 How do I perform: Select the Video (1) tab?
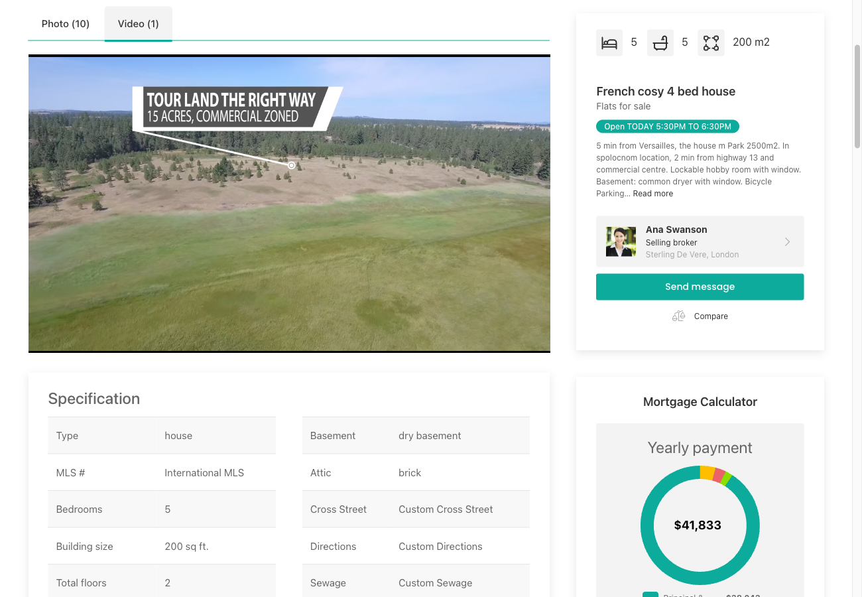pos(138,23)
